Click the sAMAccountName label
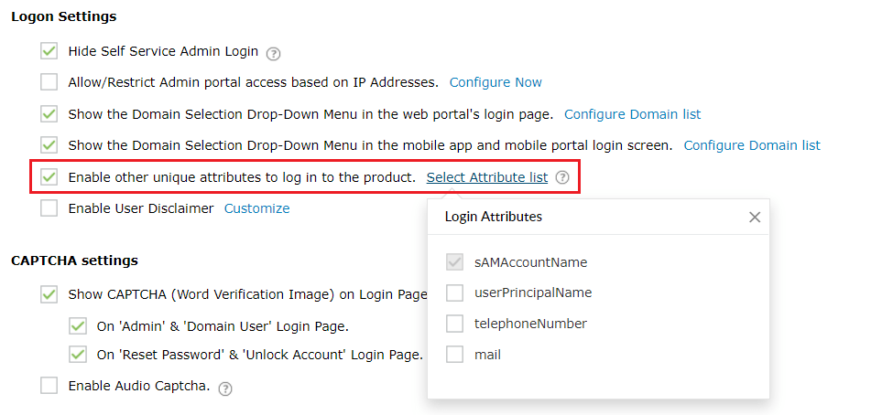 coord(531,262)
